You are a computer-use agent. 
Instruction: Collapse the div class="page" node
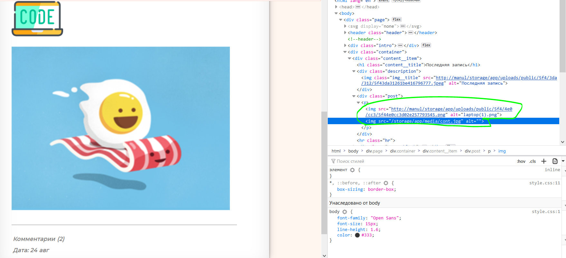341,20
